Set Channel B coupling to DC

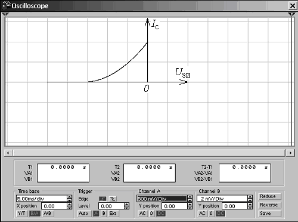[221, 214]
